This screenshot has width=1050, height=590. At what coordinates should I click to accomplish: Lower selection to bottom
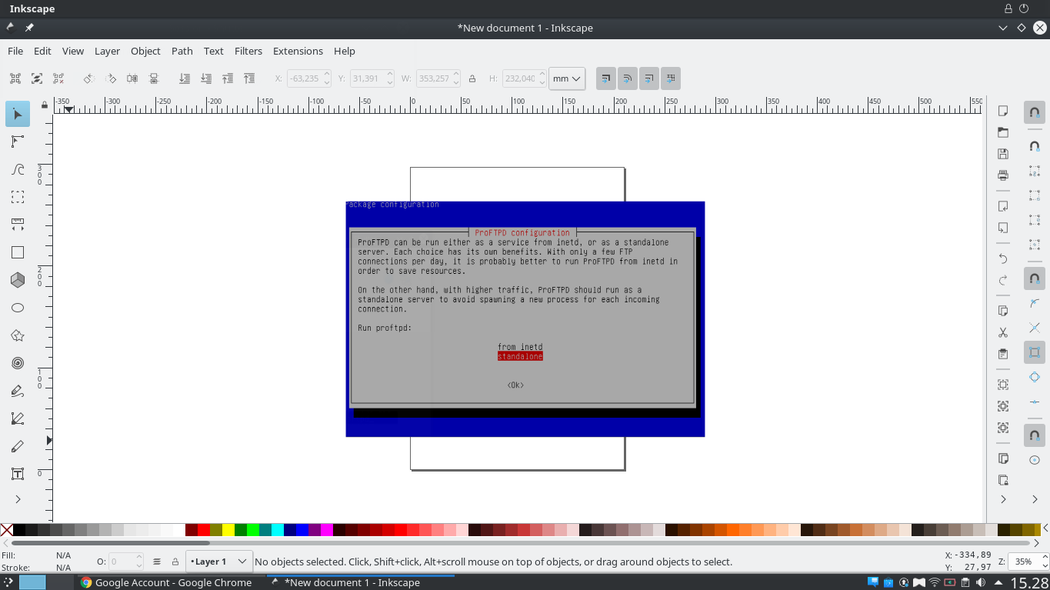pyautogui.click(x=184, y=78)
